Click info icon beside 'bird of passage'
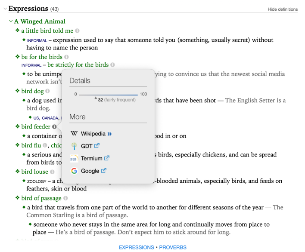Image resolution: width=305 pixels, height=252 pixels. pyautogui.click(x=65, y=198)
